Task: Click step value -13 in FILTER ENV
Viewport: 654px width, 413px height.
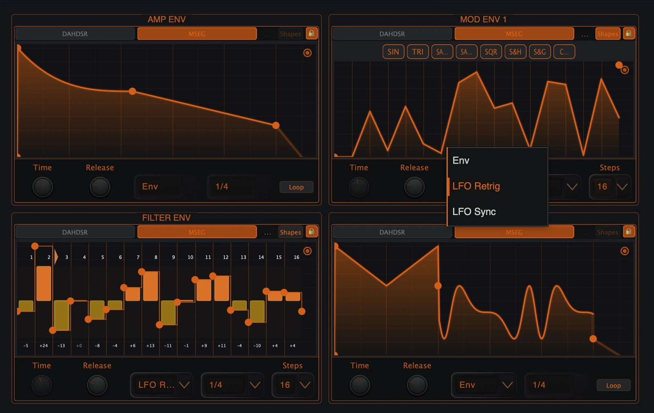Action: click(61, 346)
